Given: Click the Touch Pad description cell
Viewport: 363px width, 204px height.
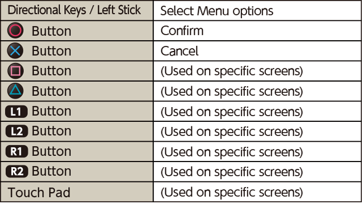Looking at the screenshot, I should (257, 192).
